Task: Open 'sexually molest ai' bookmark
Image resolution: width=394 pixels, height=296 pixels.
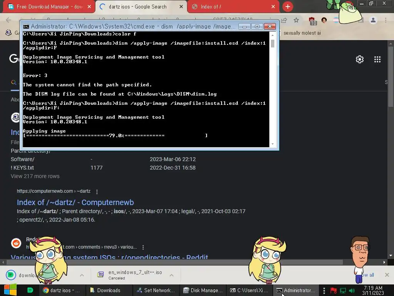Action: click(302, 33)
